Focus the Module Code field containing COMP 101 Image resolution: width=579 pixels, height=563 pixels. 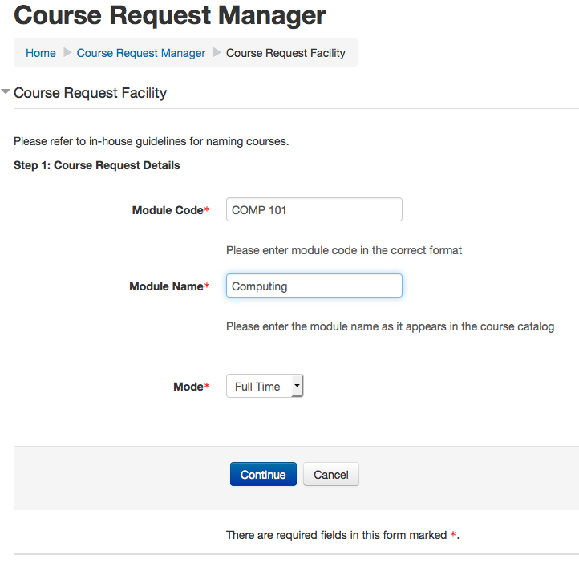pyautogui.click(x=314, y=210)
